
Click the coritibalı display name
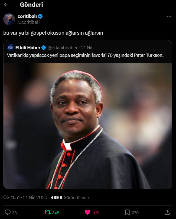point(27,16)
